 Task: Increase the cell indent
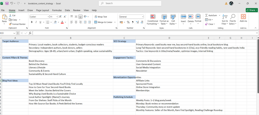tap(90, 22)
